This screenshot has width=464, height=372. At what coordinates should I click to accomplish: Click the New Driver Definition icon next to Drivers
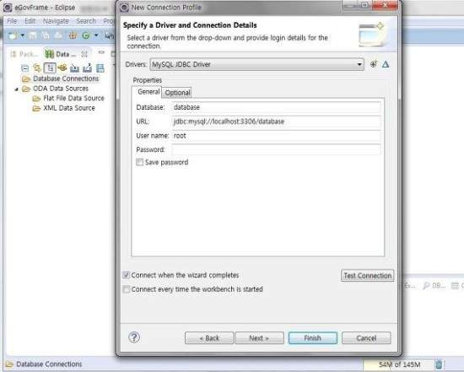(374, 64)
